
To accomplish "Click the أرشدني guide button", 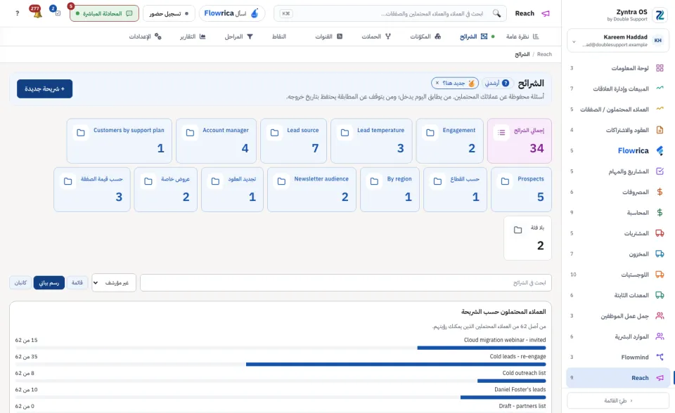I will (497, 83).
